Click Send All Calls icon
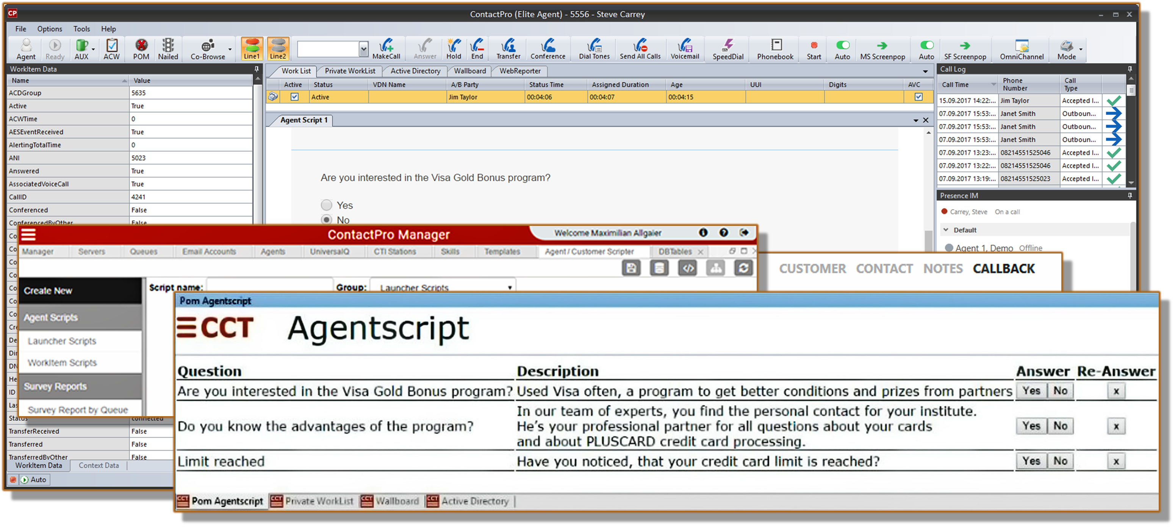This screenshot has height=527, width=1175. 640,49
